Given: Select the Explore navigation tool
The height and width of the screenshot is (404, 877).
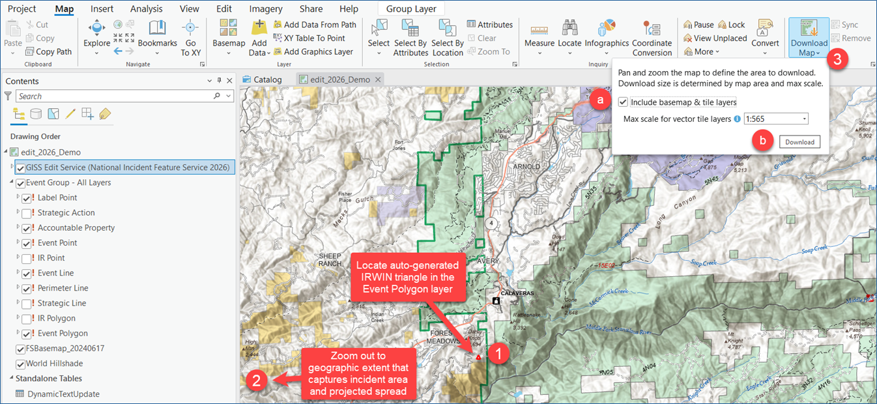Looking at the screenshot, I should point(96,28).
